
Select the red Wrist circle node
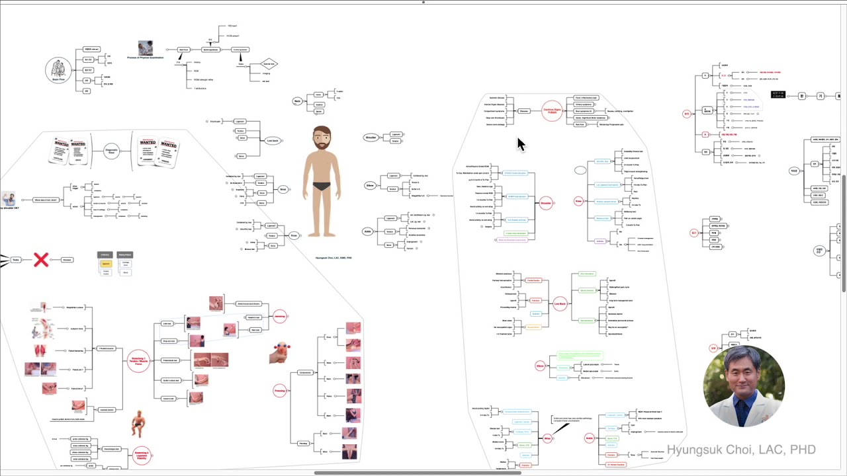547,438
